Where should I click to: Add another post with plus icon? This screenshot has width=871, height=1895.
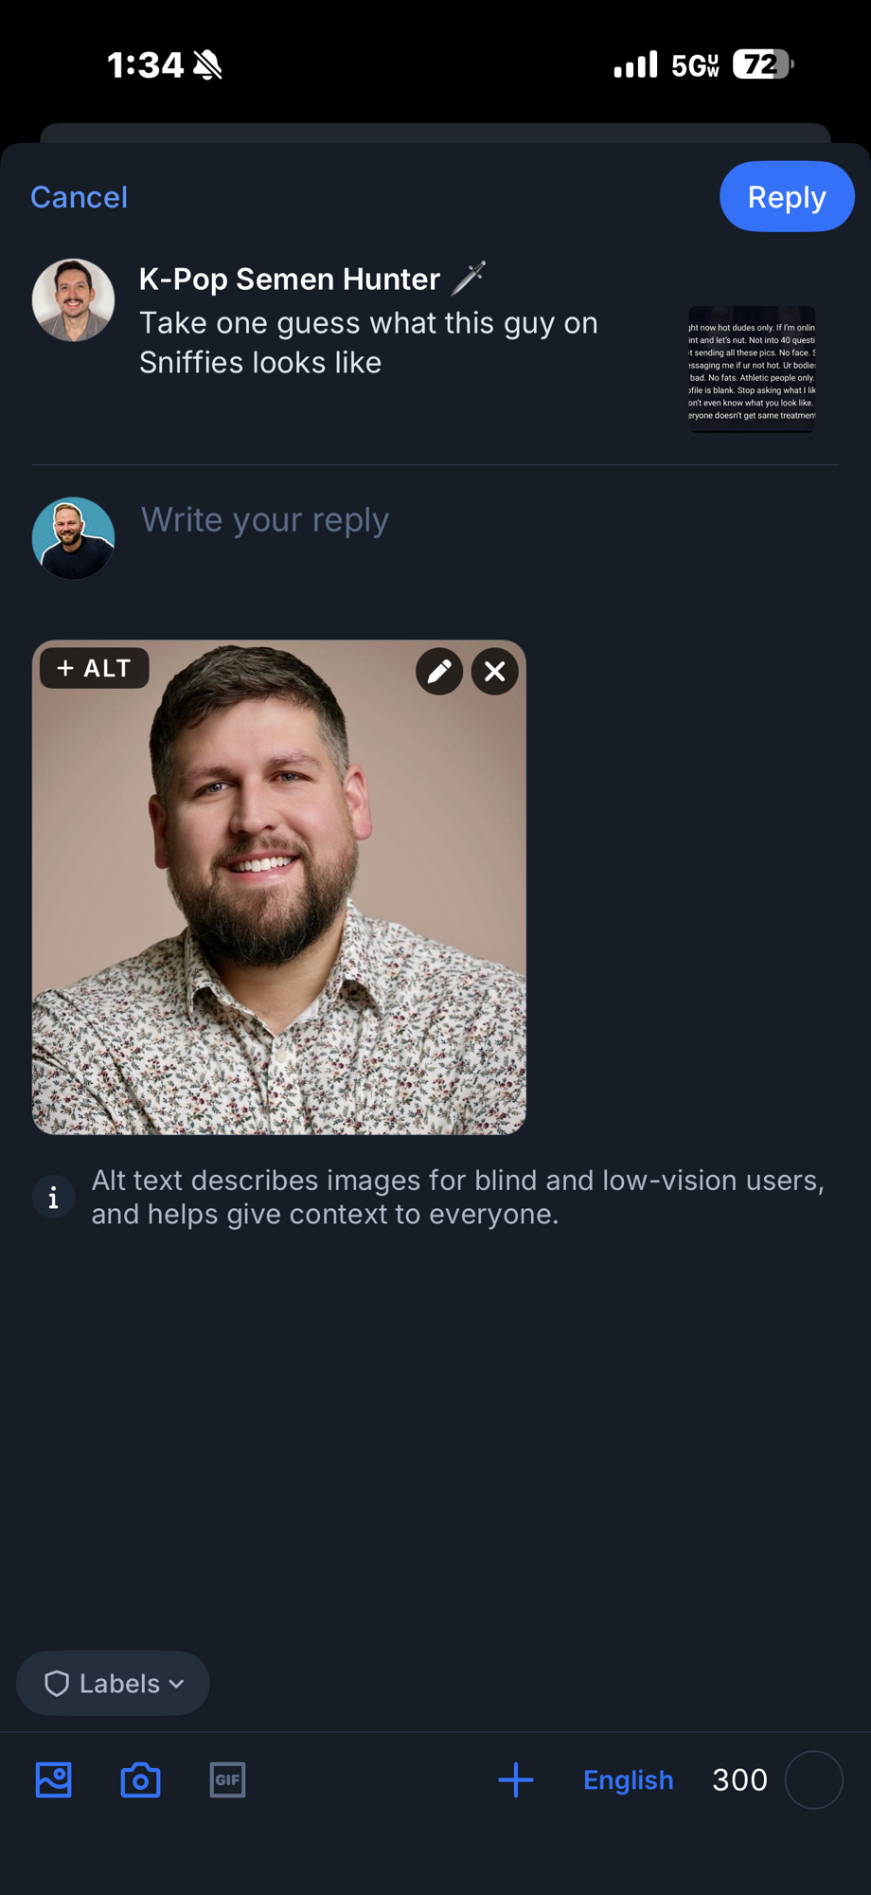(x=516, y=1779)
